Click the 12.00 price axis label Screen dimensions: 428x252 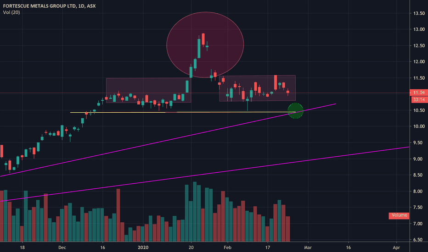coord(419,62)
